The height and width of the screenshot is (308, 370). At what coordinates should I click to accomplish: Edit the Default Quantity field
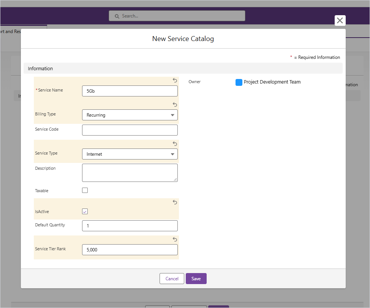[x=130, y=226]
